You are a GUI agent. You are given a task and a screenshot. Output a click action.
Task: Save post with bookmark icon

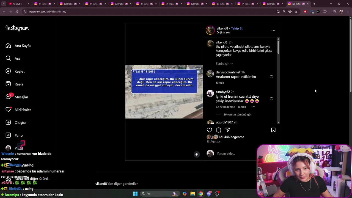click(273, 130)
